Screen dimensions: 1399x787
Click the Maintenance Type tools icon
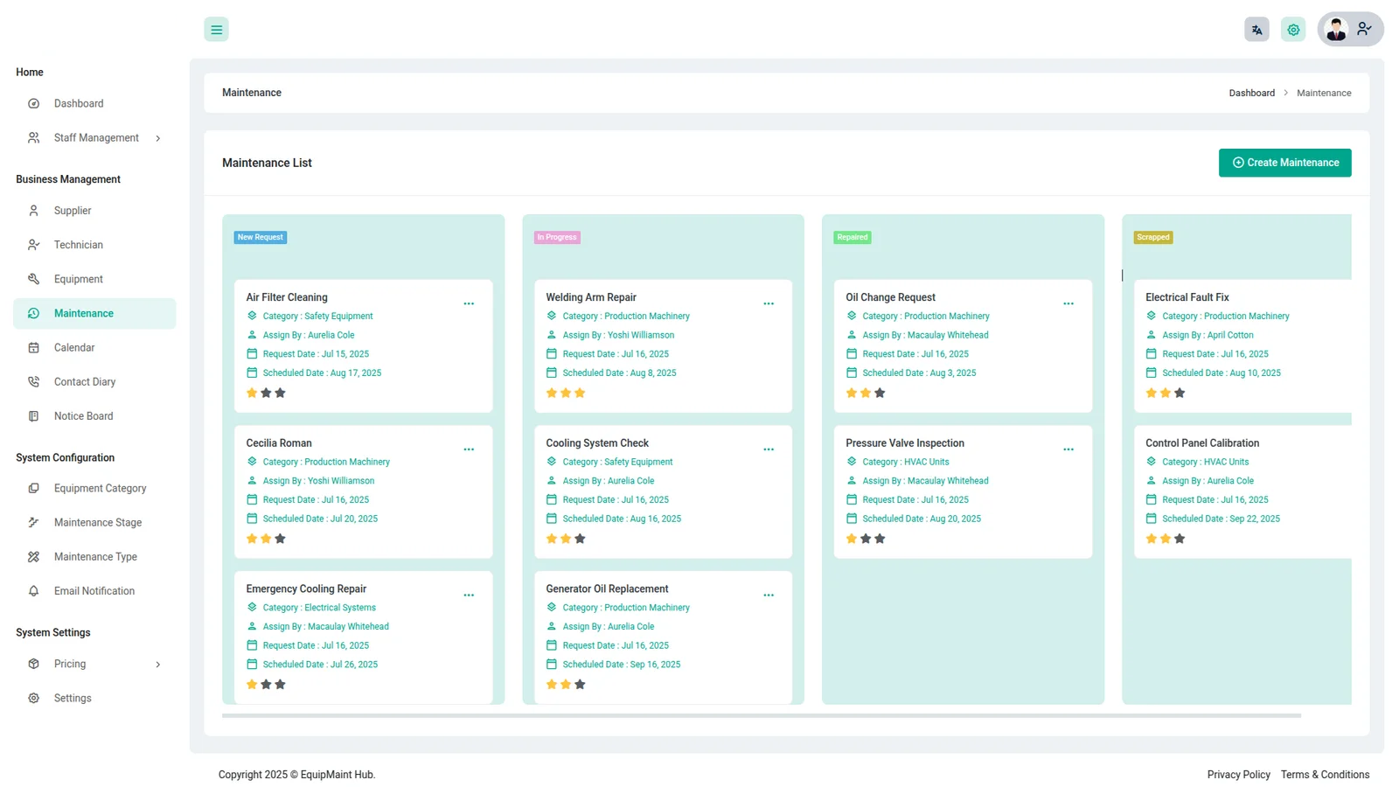click(x=34, y=557)
